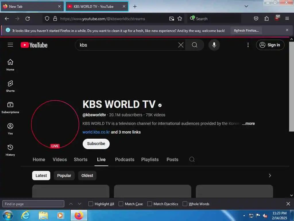294x221 pixels.
Task: Open the Windows Start menu
Action: point(7,216)
